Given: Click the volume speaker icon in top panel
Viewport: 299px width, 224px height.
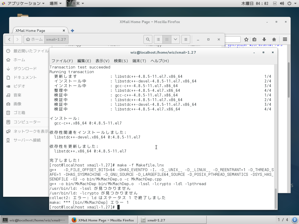Looking at the screenshot, I should pyautogui.click(x=282, y=3).
